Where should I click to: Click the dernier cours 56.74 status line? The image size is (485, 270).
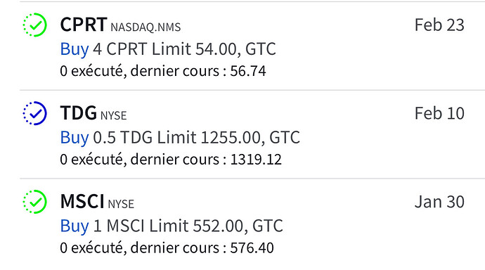[x=163, y=71]
